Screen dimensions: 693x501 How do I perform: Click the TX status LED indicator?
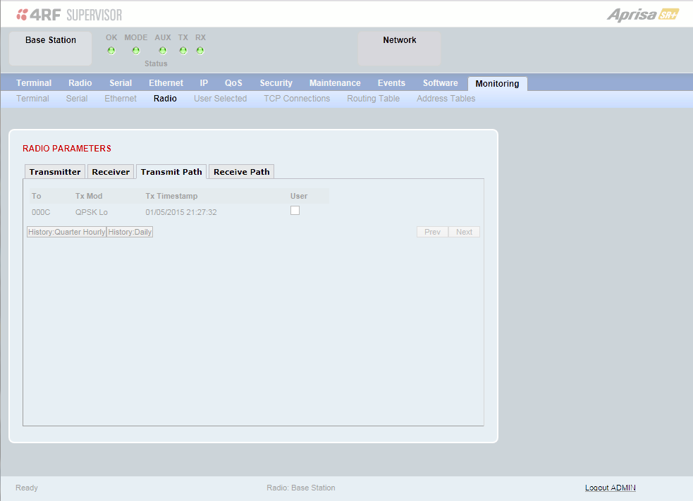pyautogui.click(x=183, y=51)
